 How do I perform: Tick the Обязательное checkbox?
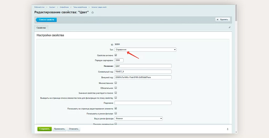(x=116, y=88)
